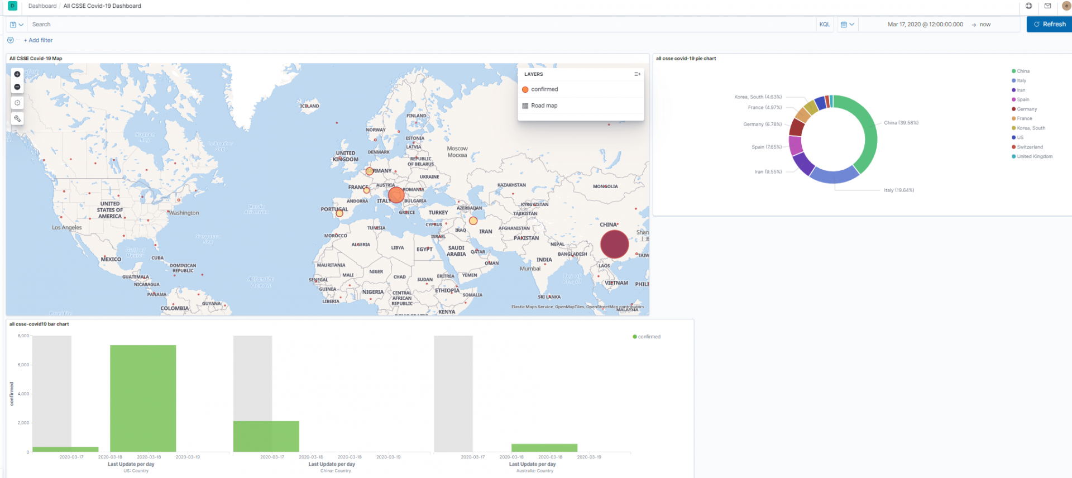Open the saved query menu beside Search
The width and height of the screenshot is (1072, 478).
pyautogui.click(x=17, y=25)
